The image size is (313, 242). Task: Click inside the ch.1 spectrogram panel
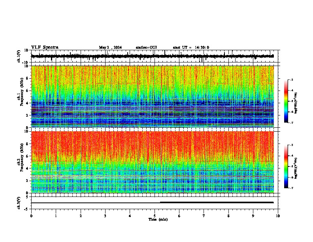pyautogui.click(x=153, y=96)
